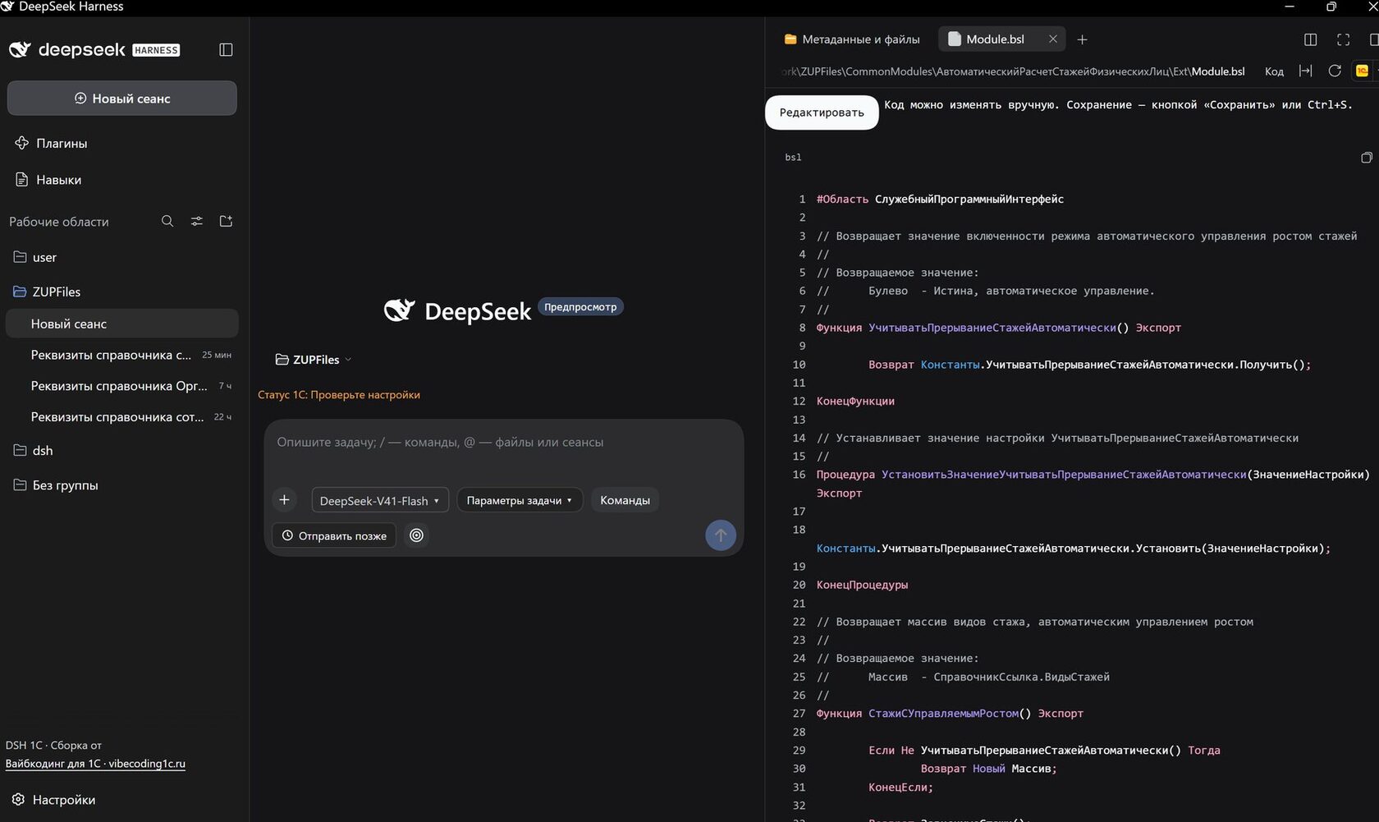This screenshot has width=1379, height=822.
Task: Click the Предпросмотр badge
Action: (x=580, y=307)
